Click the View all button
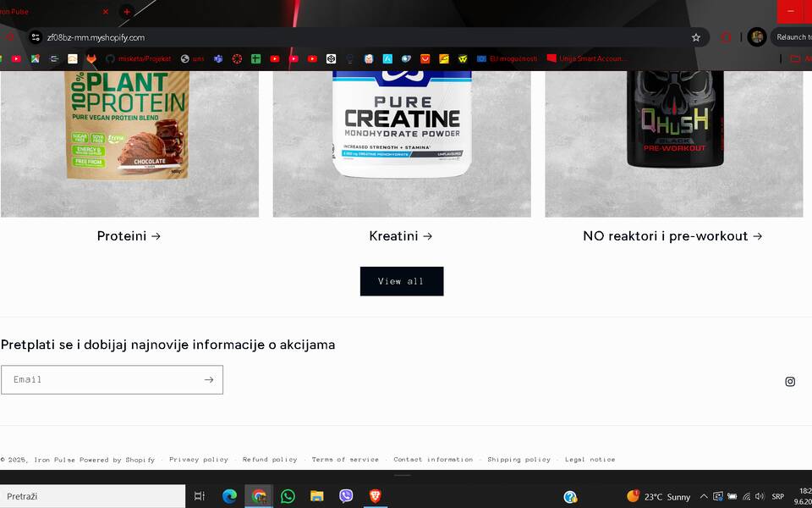 (402, 281)
